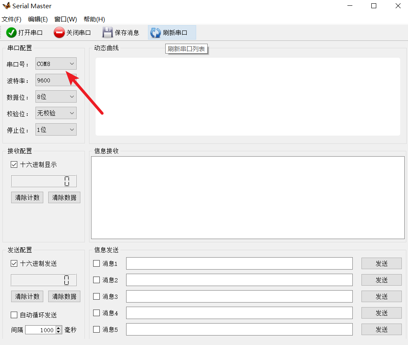Open the 帮助(H) menu
This screenshot has height=345, width=408.
pos(94,19)
